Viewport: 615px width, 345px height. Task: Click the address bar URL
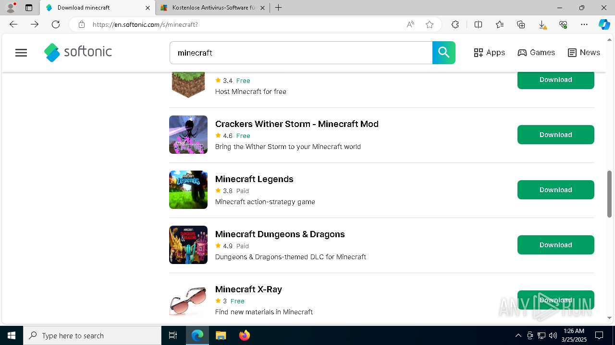coord(145,24)
